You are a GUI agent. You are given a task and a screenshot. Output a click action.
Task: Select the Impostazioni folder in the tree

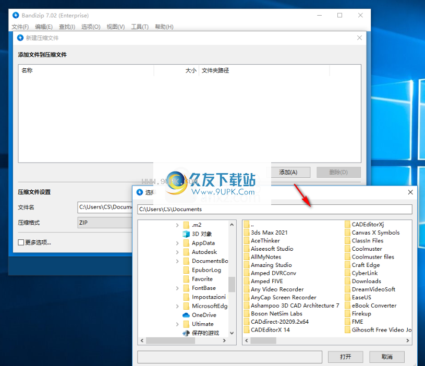pos(209,297)
